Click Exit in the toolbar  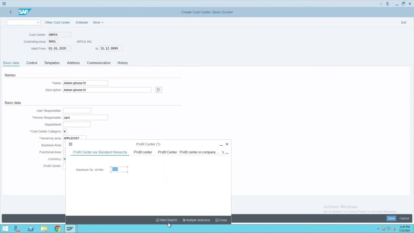pyautogui.click(x=404, y=22)
